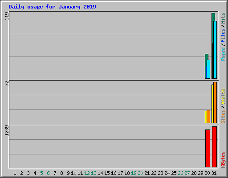Viewport: 228px width, 178px height.
Task: Click the orange Sites bar for day 31
Action: coord(215,102)
